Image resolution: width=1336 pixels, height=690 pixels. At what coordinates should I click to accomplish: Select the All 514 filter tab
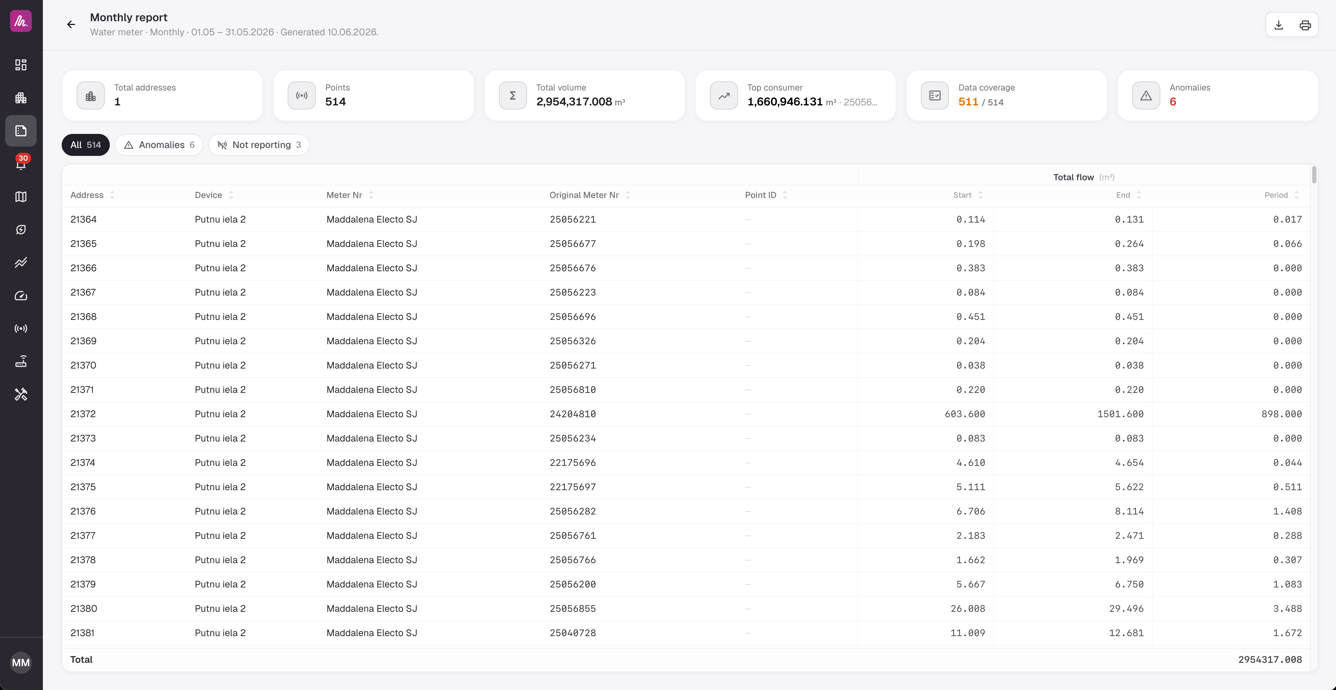pyautogui.click(x=85, y=145)
